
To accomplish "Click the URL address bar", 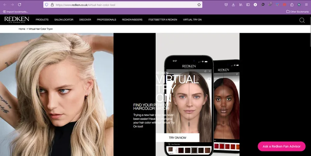I will (x=122, y=5).
